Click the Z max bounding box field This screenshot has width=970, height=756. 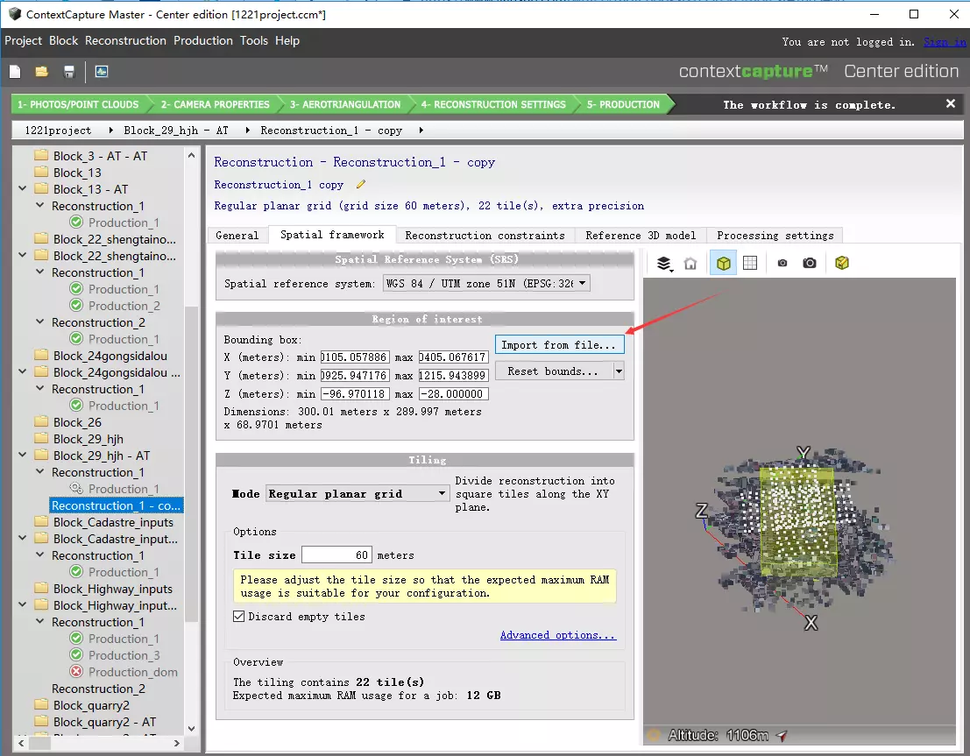[453, 394]
